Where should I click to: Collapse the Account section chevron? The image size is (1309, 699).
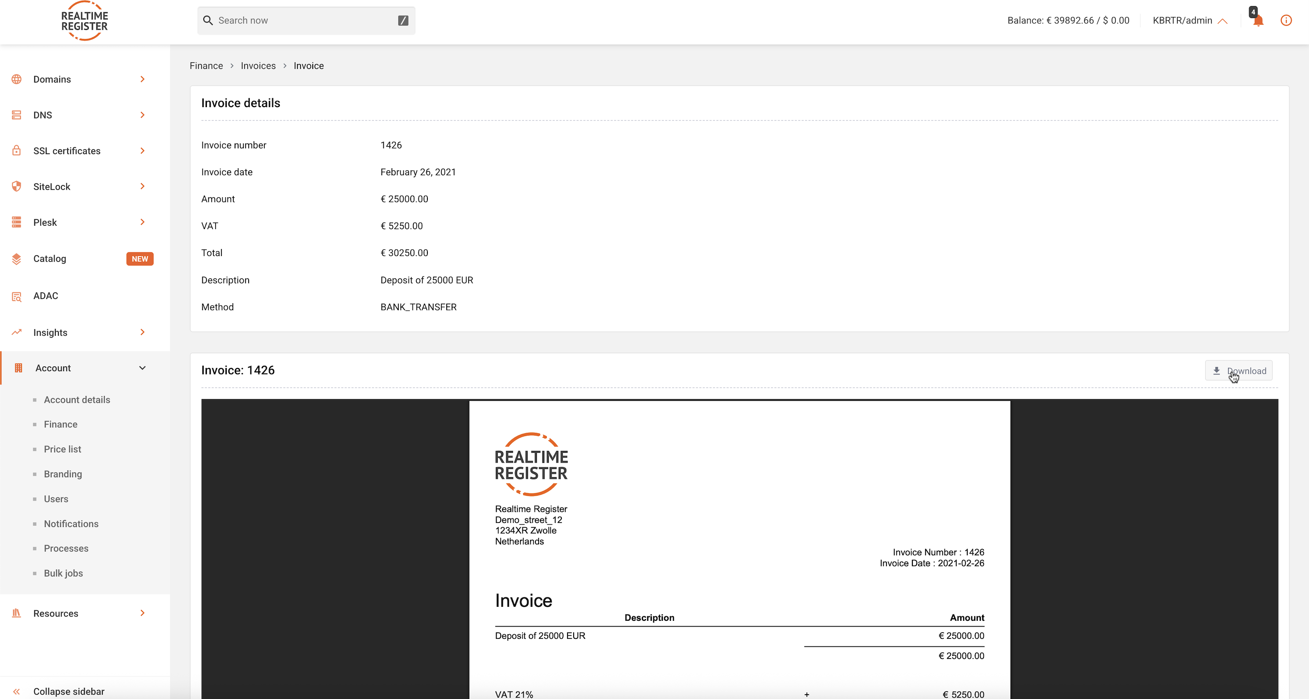142,368
